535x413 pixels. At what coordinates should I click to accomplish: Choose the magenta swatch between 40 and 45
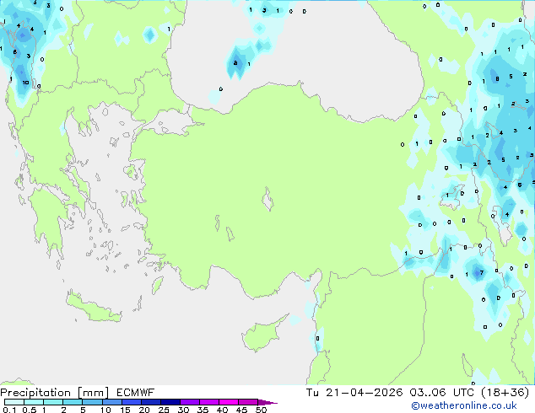point(229,402)
